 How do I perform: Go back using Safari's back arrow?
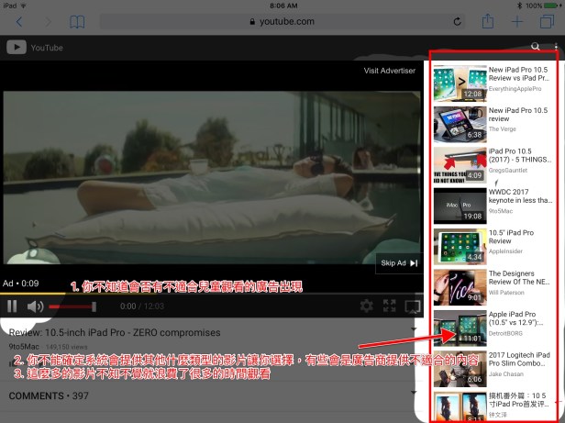pyautogui.click(x=19, y=21)
